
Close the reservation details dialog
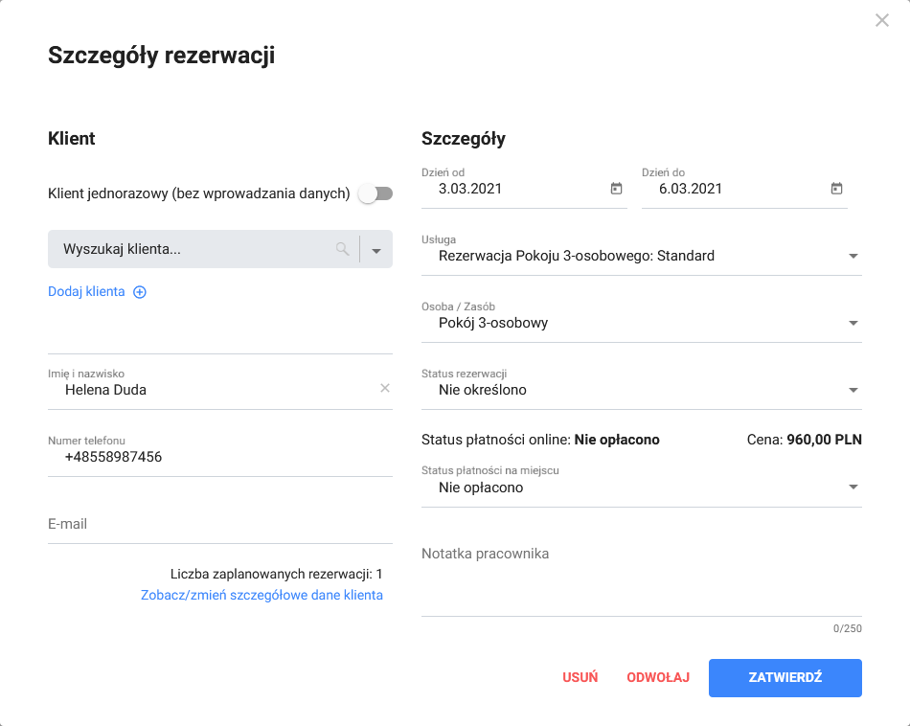tap(882, 20)
